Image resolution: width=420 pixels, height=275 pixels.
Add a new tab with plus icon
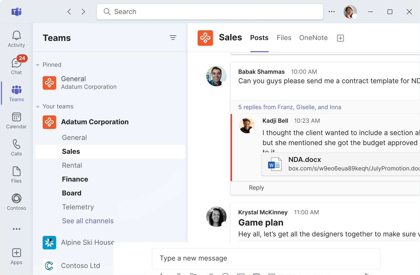point(340,38)
